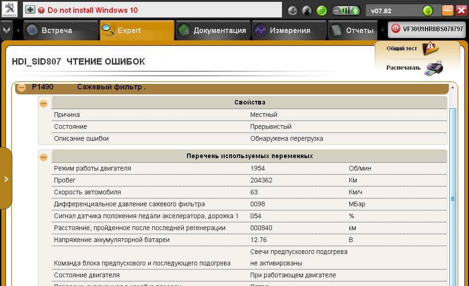Collapse the P1490 Сажевый фильтр fault entry
Image resolution: width=469 pixels, height=286 pixels.
[22, 87]
